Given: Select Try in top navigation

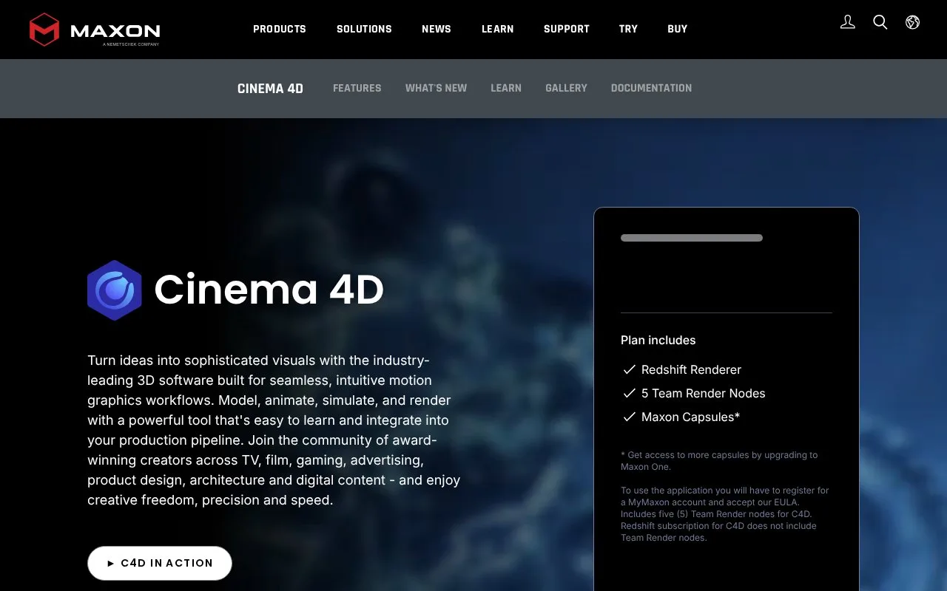Looking at the screenshot, I should (x=628, y=29).
